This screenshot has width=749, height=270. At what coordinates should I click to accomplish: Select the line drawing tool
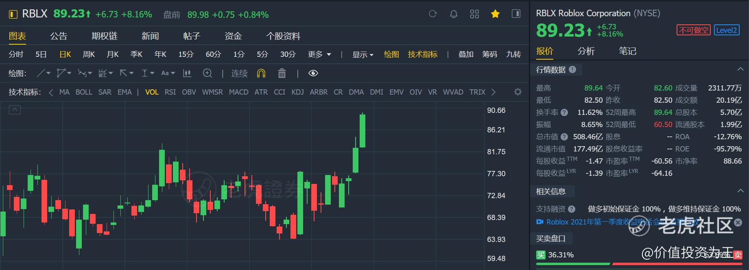point(41,73)
